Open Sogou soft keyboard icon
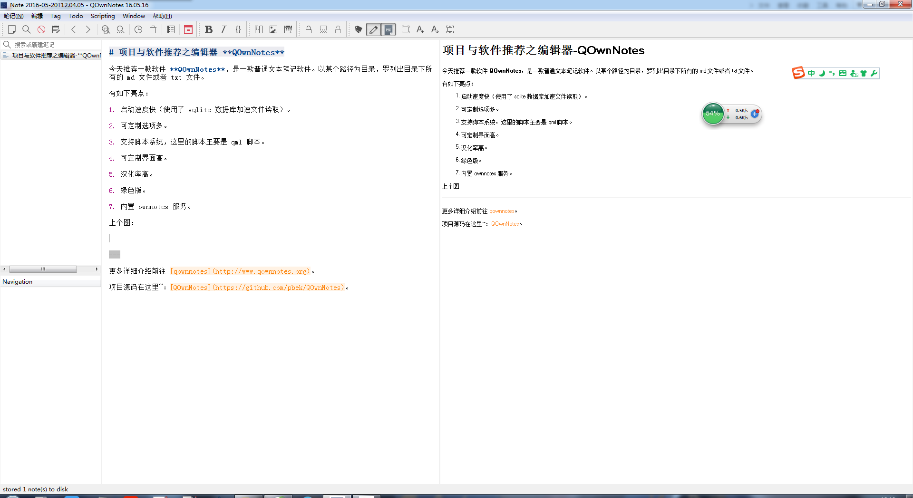Viewport: 913px width, 498px height. 843,73
